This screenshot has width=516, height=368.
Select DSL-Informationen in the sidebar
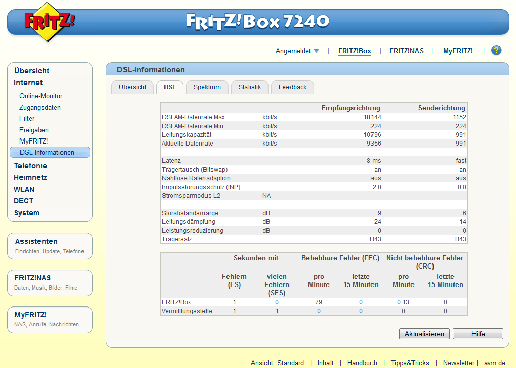(x=50, y=152)
